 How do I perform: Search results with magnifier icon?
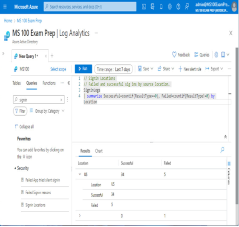[222, 150]
